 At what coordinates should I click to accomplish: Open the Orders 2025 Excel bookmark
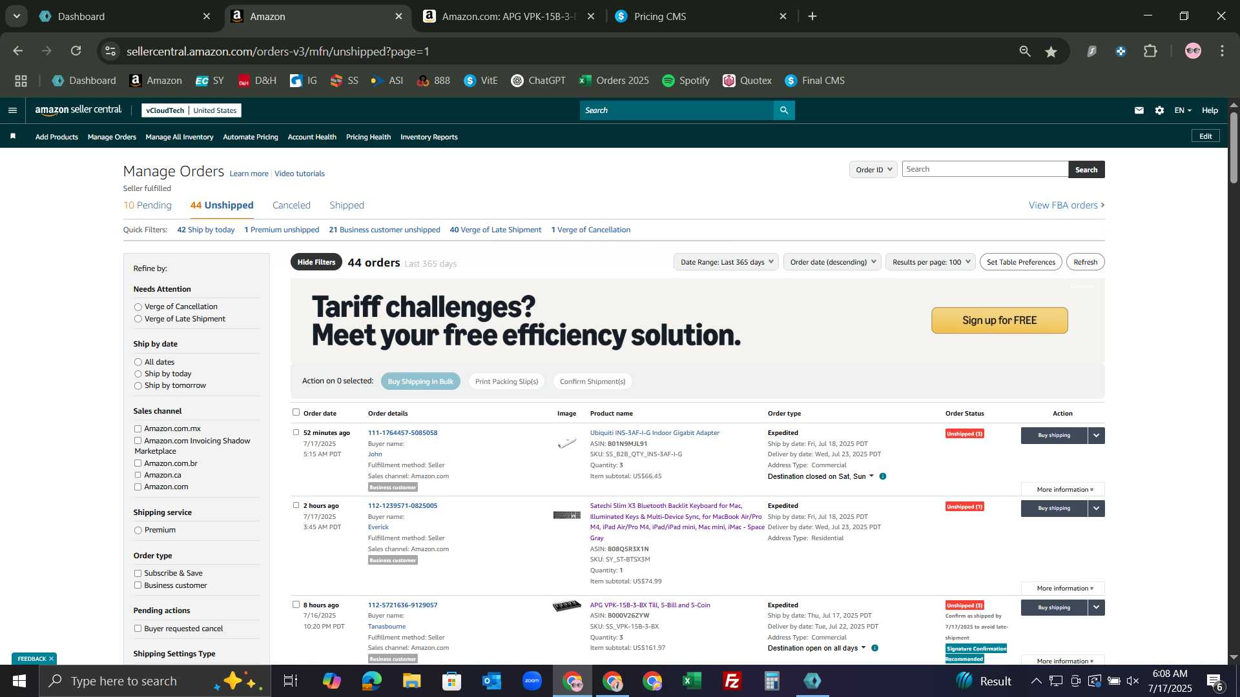coord(614,81)
